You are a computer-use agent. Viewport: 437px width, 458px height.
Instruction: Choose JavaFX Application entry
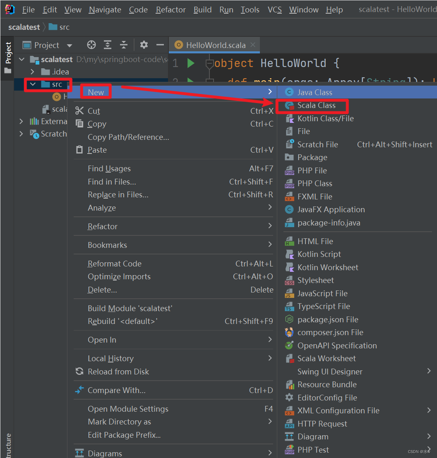[357, 209]
